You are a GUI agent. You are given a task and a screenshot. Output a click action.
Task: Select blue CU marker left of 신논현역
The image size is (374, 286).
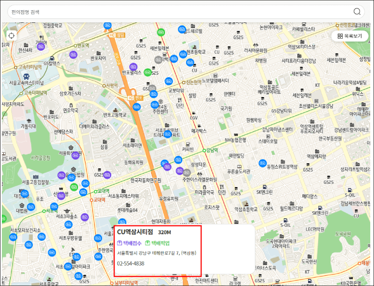point(169,81)
